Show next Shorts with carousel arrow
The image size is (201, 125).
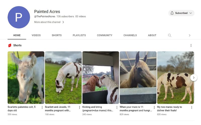point(194,77)
